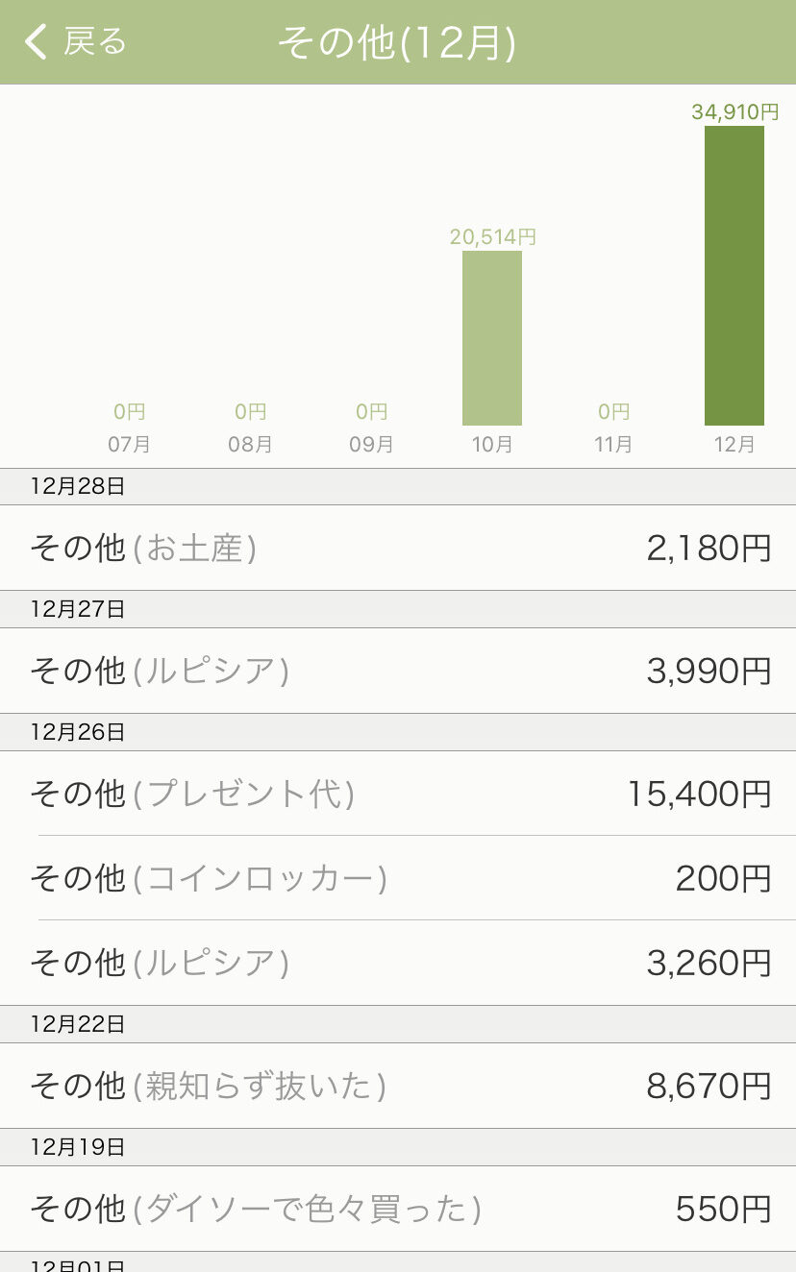Tap the 08月 month label
Viewport: 796px width, 1272px height.
coord(250,445)
